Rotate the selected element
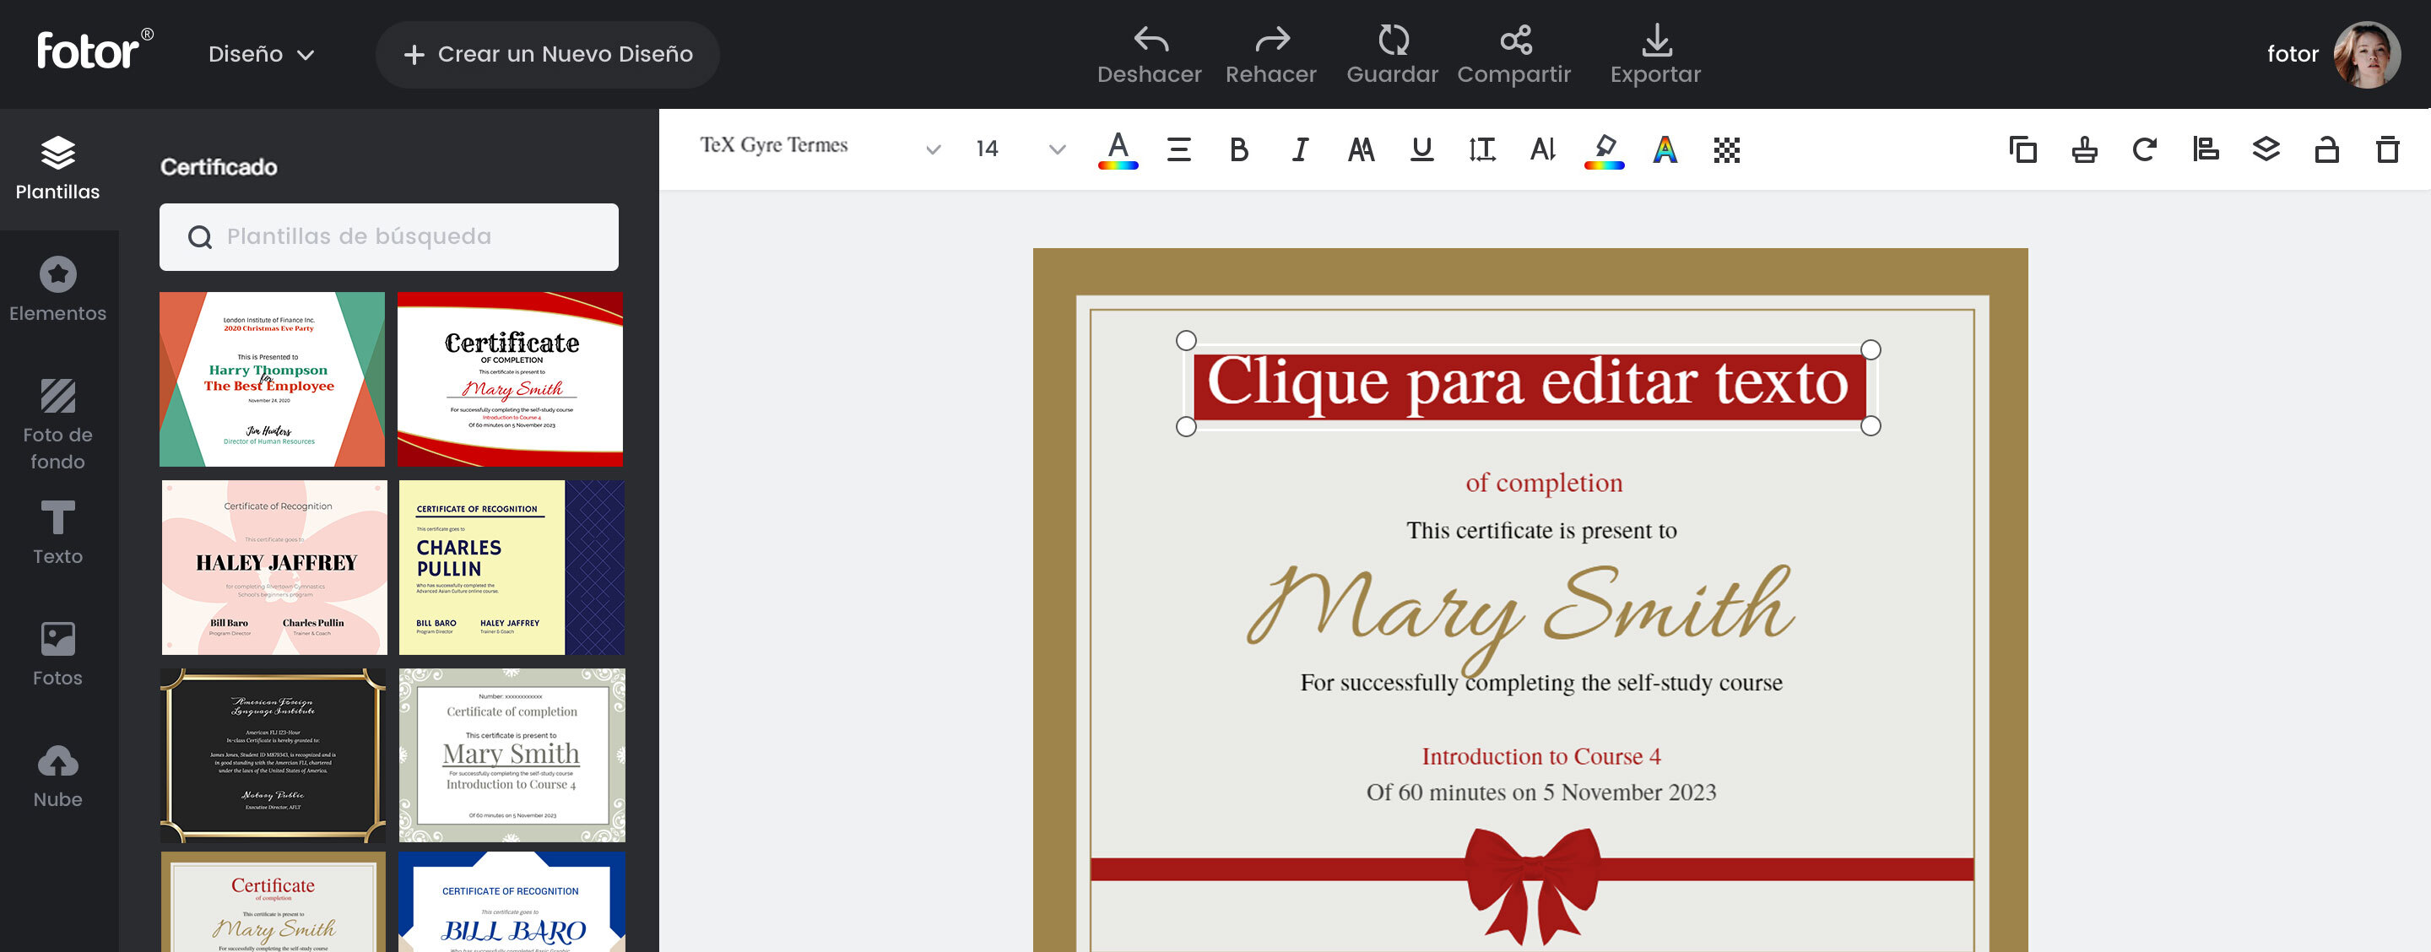 [x=2145, y=149]
